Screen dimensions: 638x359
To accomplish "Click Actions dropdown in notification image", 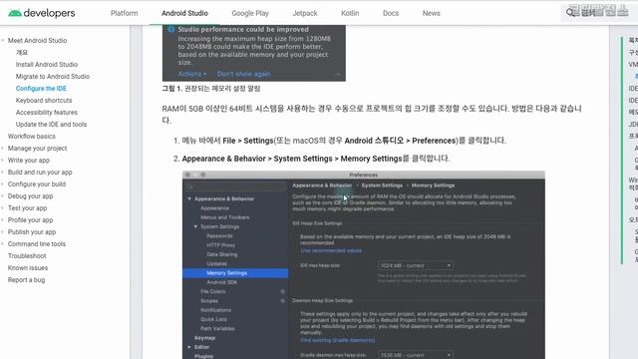I will [192, 74].
